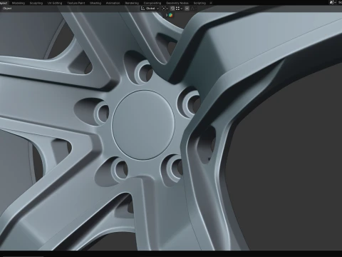
Task: Open the Rendering workspace tab
Action: (132, 3)
